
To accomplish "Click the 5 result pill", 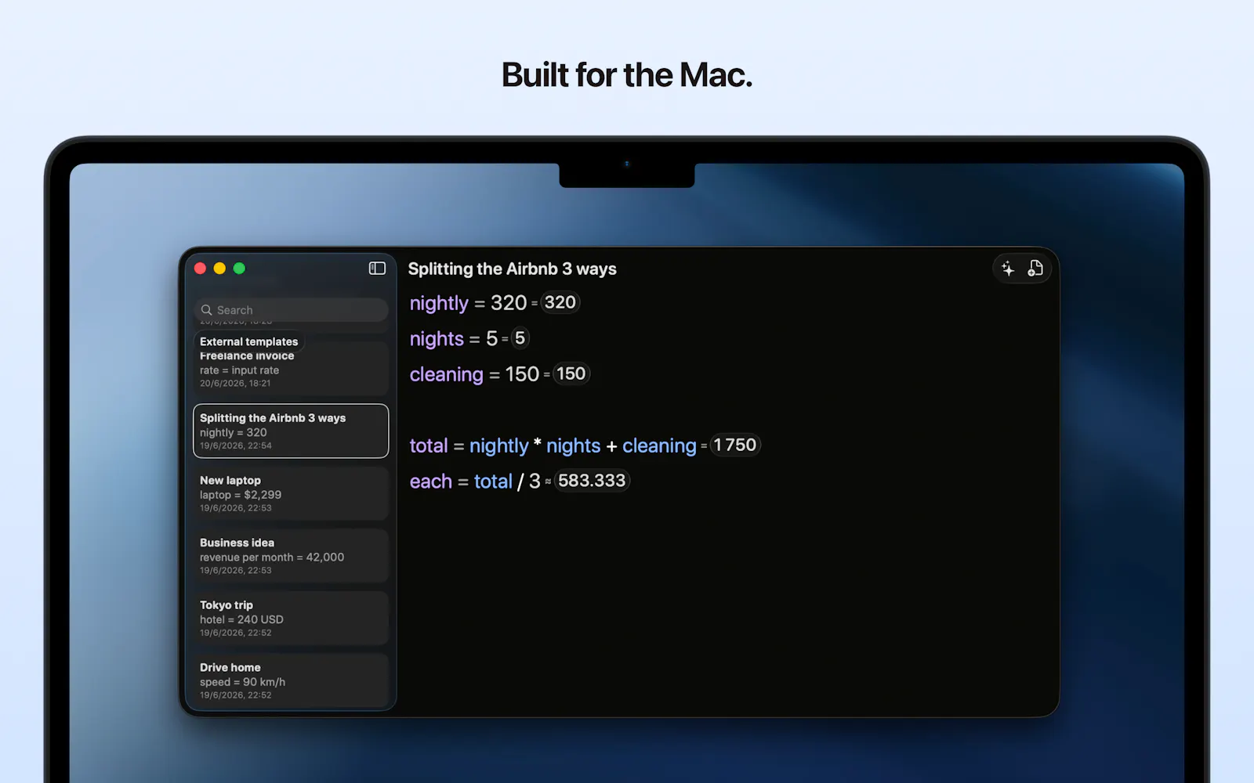I will coord(520,338).
